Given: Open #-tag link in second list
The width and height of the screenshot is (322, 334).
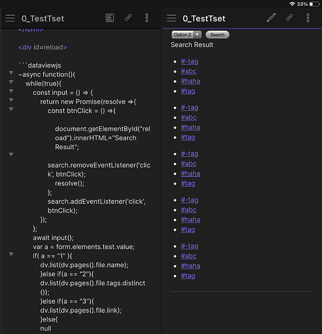Looking at the screenshot, I should (x=189, y=108).
